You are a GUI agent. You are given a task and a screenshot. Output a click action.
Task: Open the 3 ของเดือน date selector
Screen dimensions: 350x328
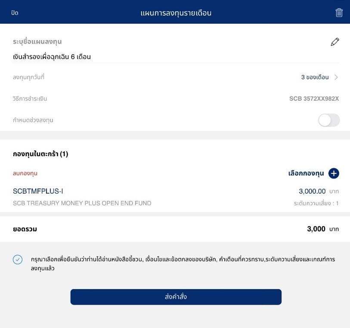click(315, 77)
